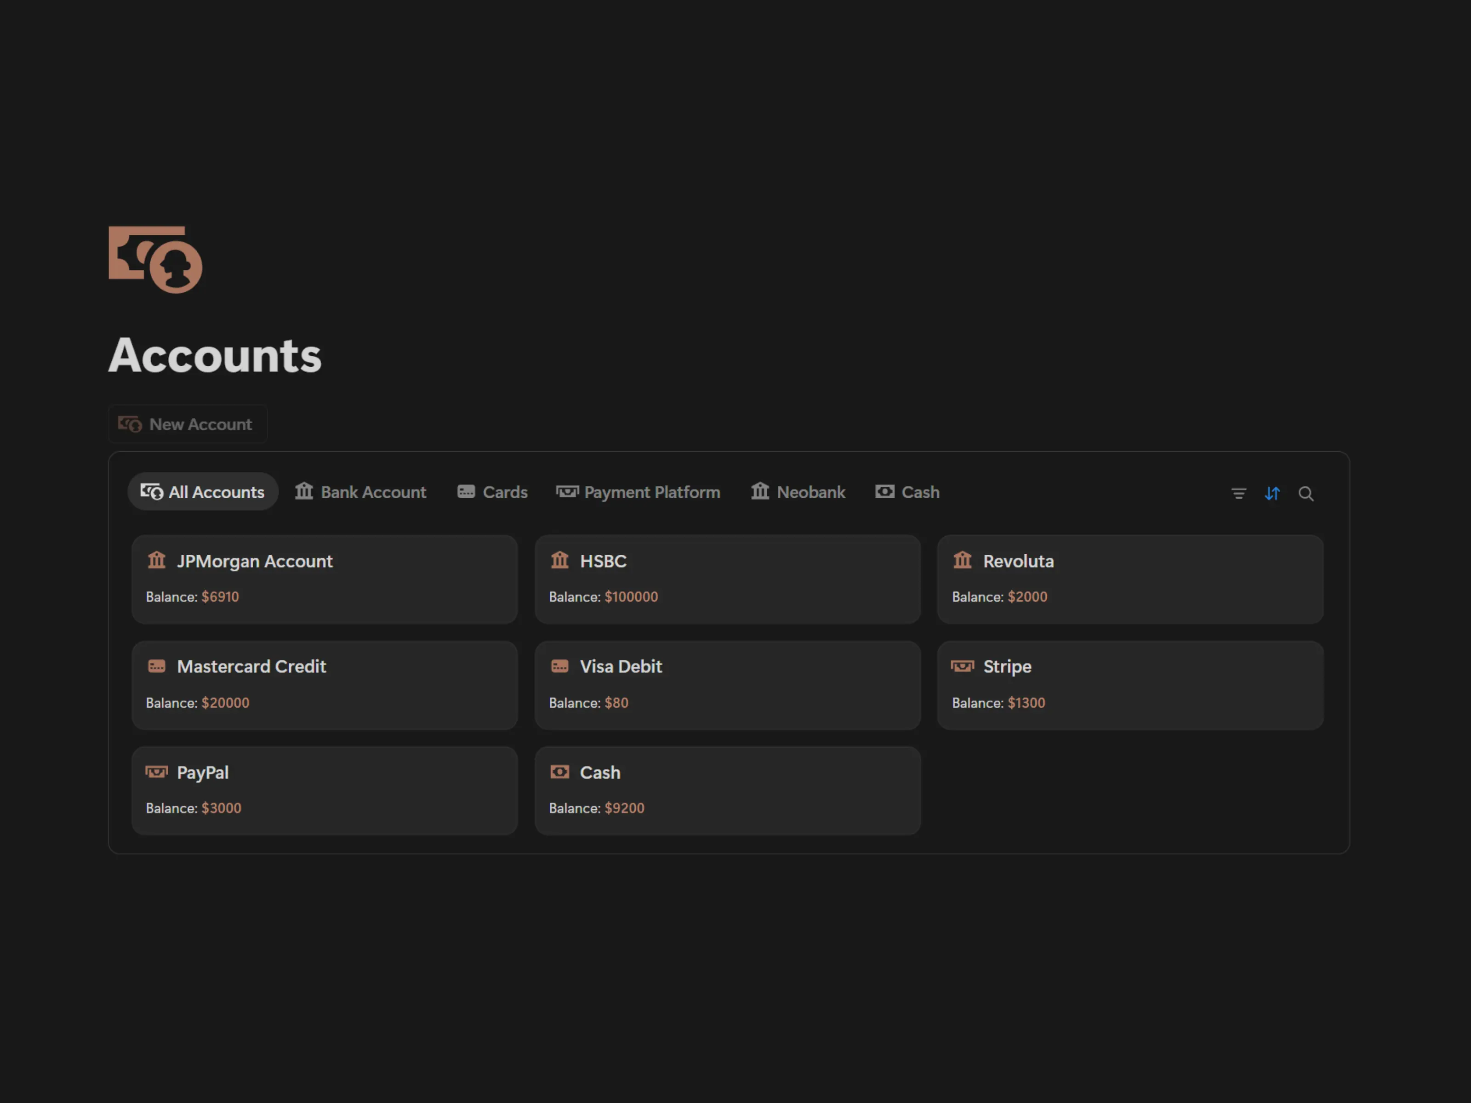Open the Cards tab
1471x1103 pixels.
click(493, 492)
